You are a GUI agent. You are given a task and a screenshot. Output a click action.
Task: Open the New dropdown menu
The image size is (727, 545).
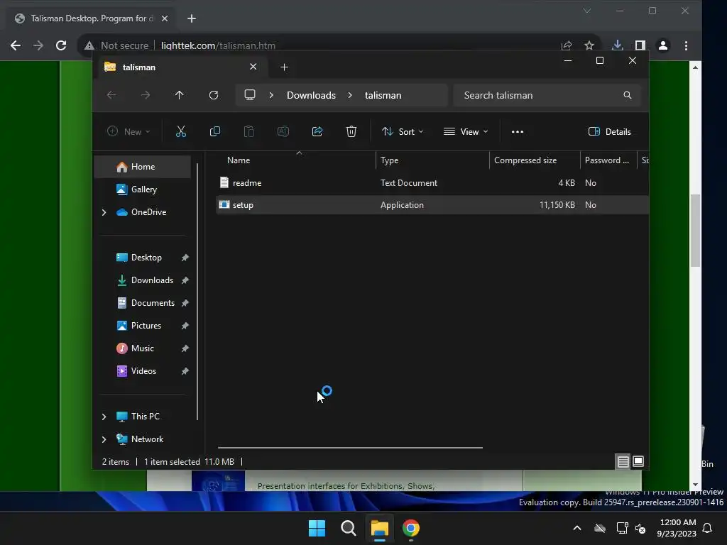129,131
